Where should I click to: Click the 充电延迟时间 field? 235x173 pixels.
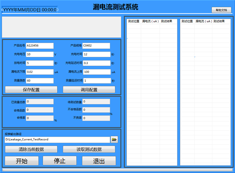click(97, 63)
